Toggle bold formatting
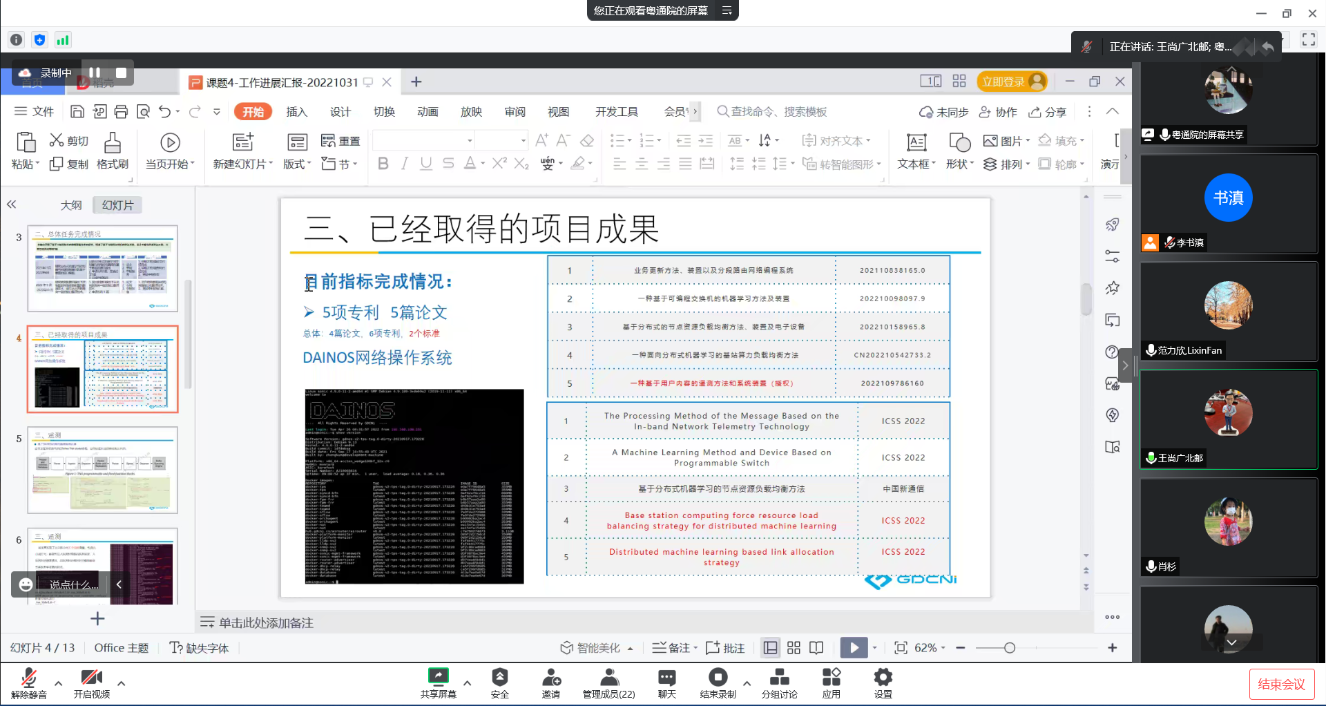 click(383, 164)
